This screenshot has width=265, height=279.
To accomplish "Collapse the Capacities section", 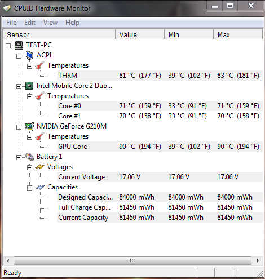I will coord(29,188).
